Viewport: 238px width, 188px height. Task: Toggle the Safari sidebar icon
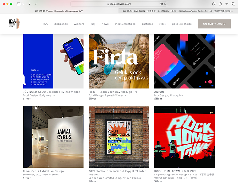[x=18, y=4]
